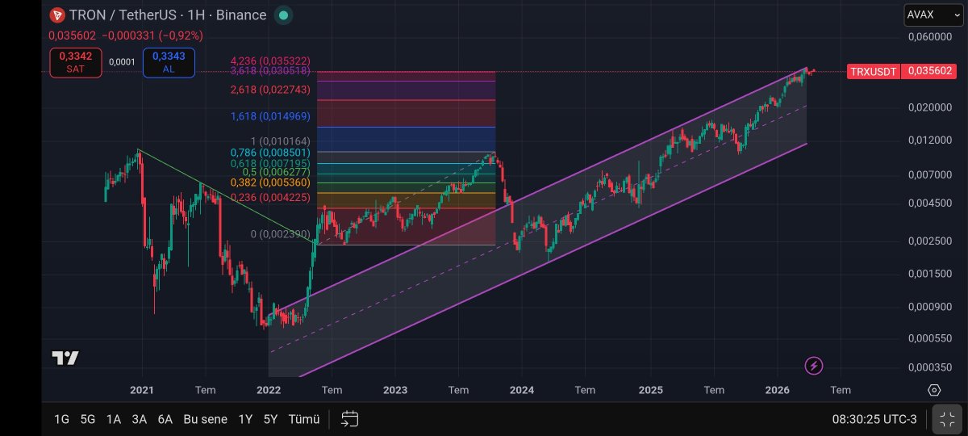Click the 2023 label on time axis
Image resolution: width=968 pixels, height=436 pixels.
coord(395,390)
